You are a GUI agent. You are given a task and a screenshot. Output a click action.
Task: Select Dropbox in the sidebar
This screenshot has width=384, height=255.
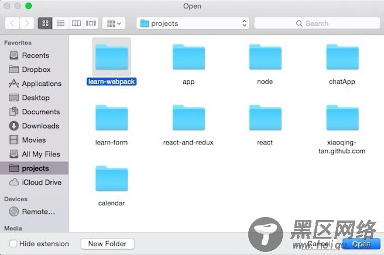(x=35, y=70)
